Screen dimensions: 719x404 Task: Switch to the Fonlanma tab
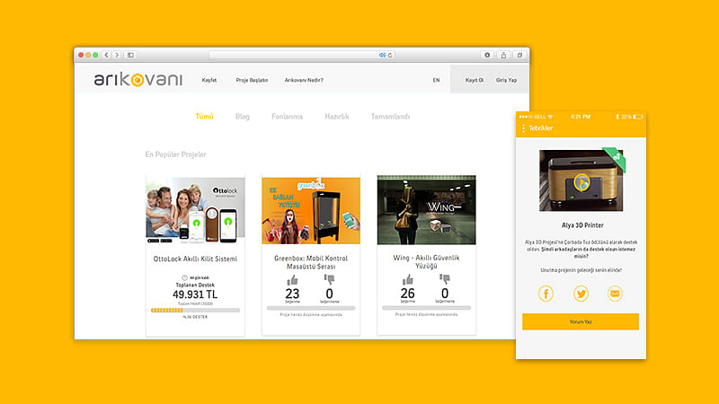(x=287, y=117)
